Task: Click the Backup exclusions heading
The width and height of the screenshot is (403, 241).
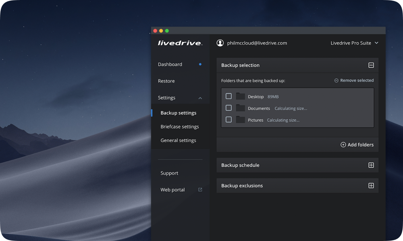Action: click(242, 186)
